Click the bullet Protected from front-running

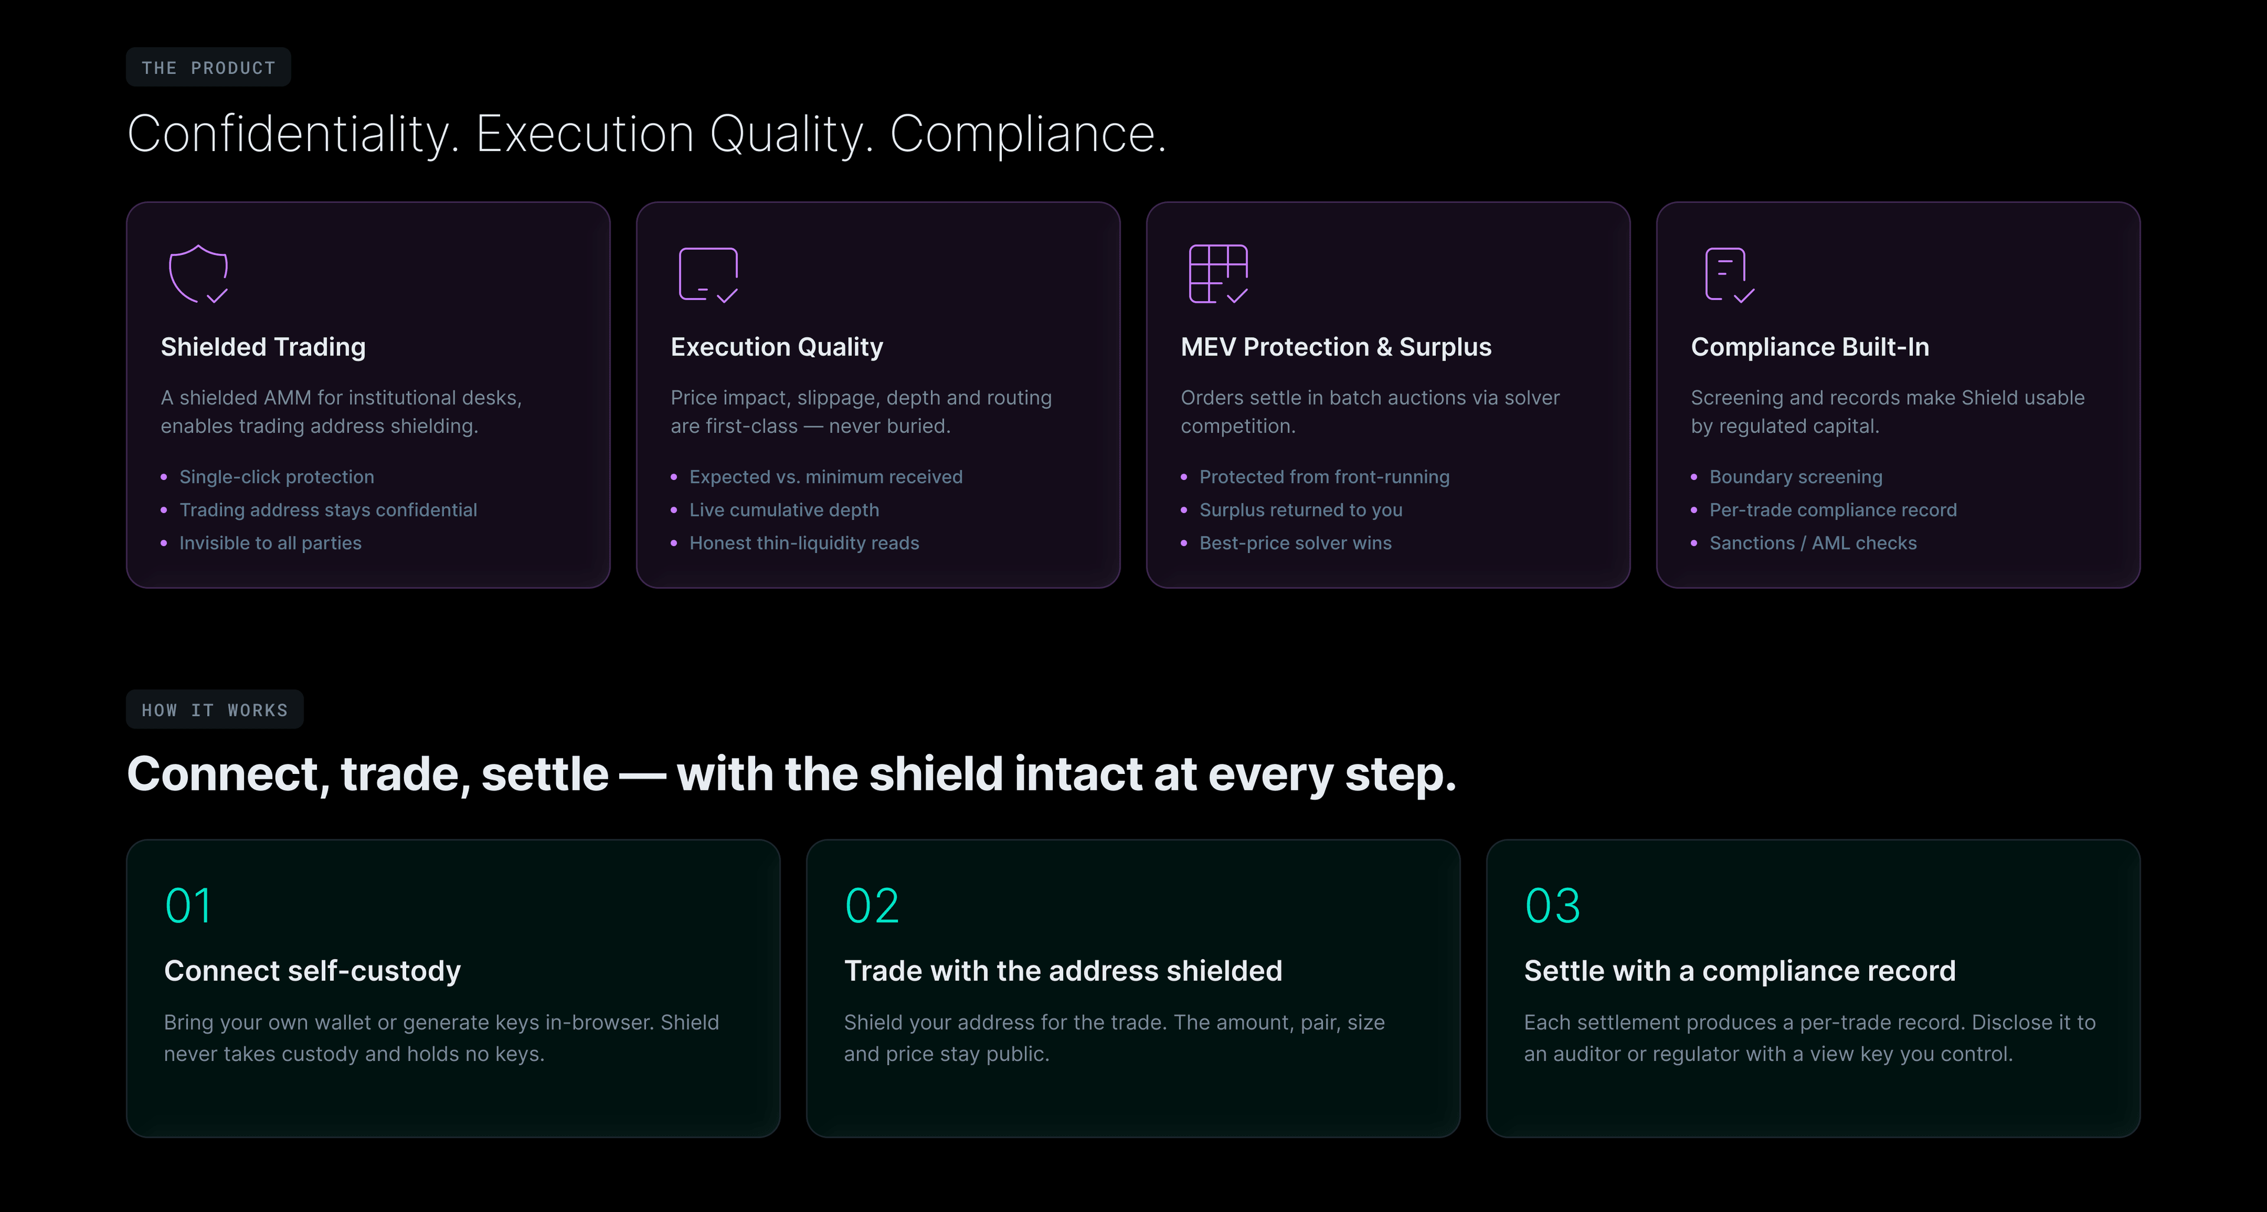(x=1324, y=476)
